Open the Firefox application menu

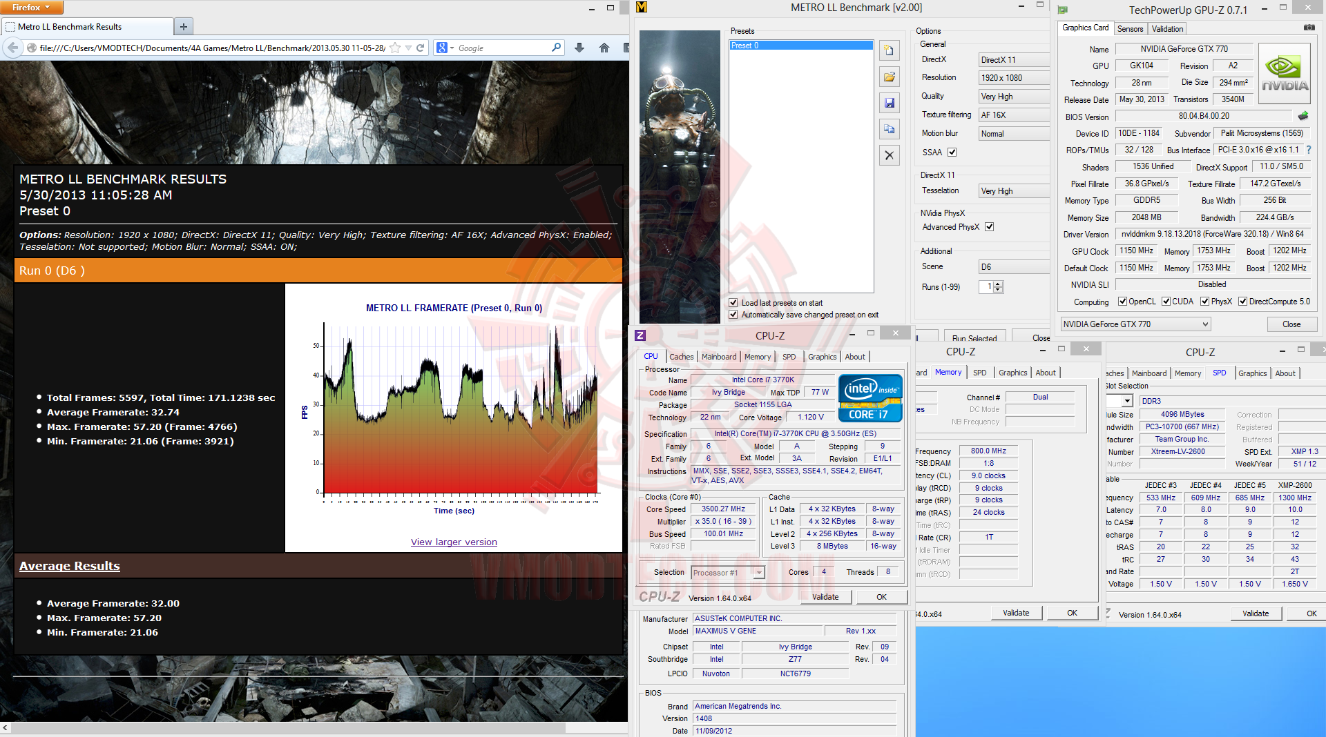(x=32, y=8)
